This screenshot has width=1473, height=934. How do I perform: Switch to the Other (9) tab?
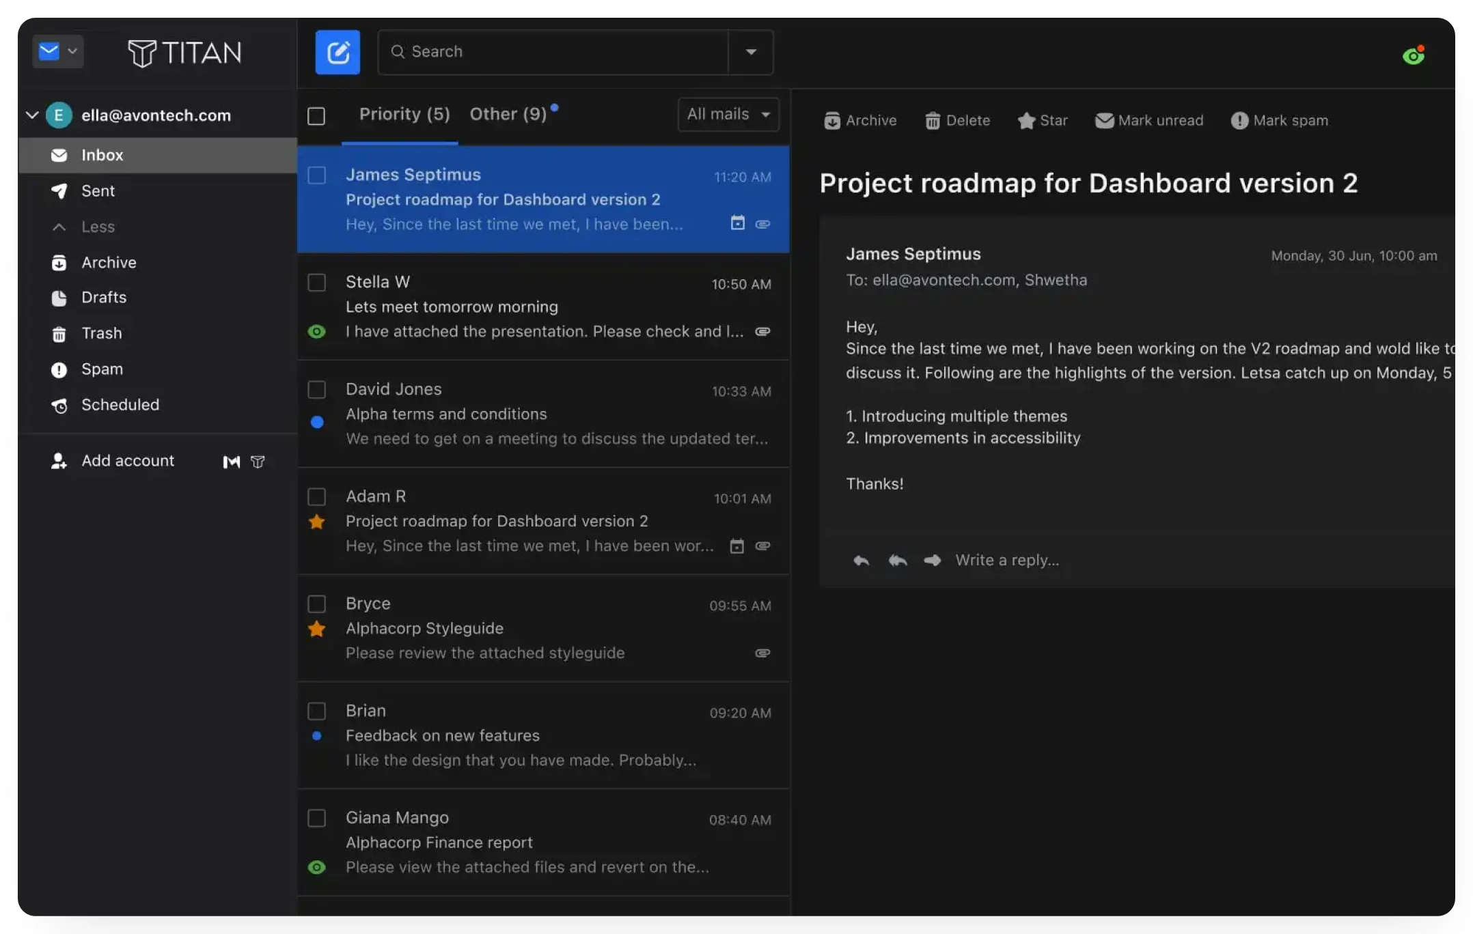[508, 114]
